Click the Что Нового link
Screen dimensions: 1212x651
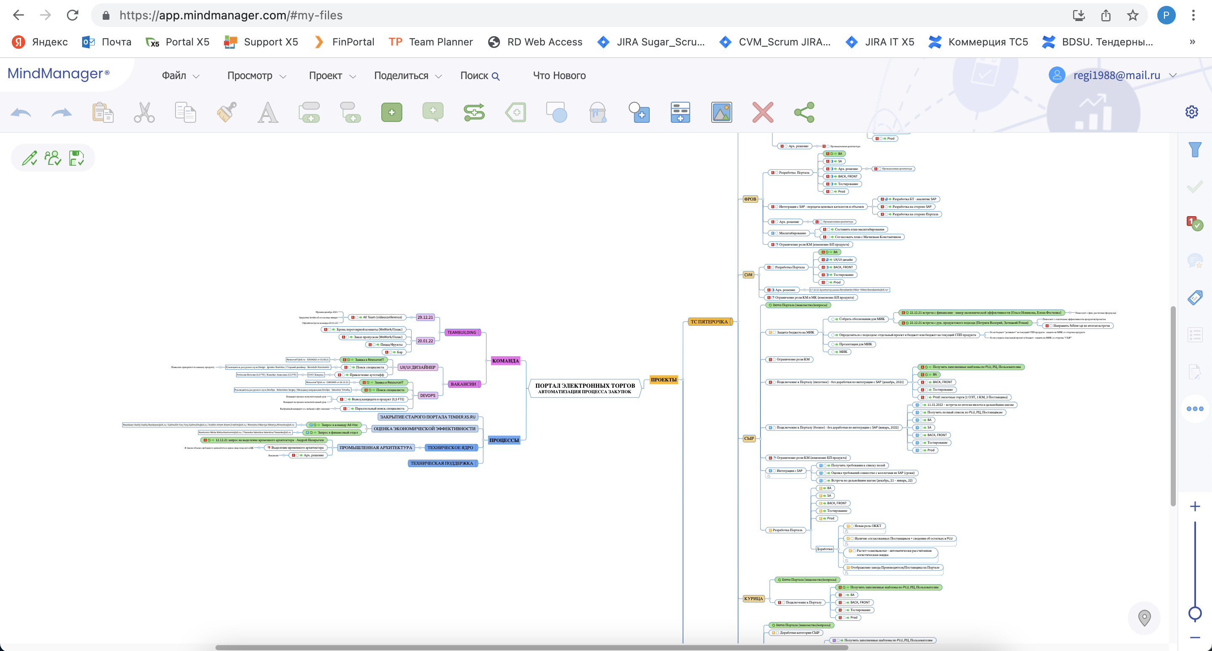click(559, 76)
